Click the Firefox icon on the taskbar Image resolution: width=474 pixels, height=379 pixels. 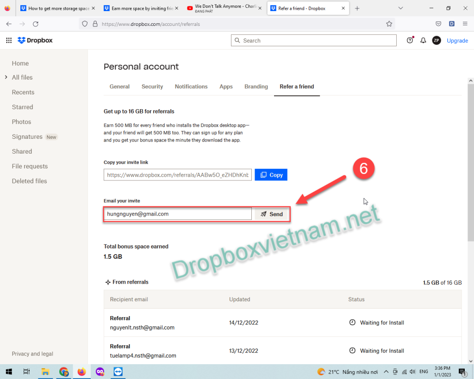click(81, 372)
